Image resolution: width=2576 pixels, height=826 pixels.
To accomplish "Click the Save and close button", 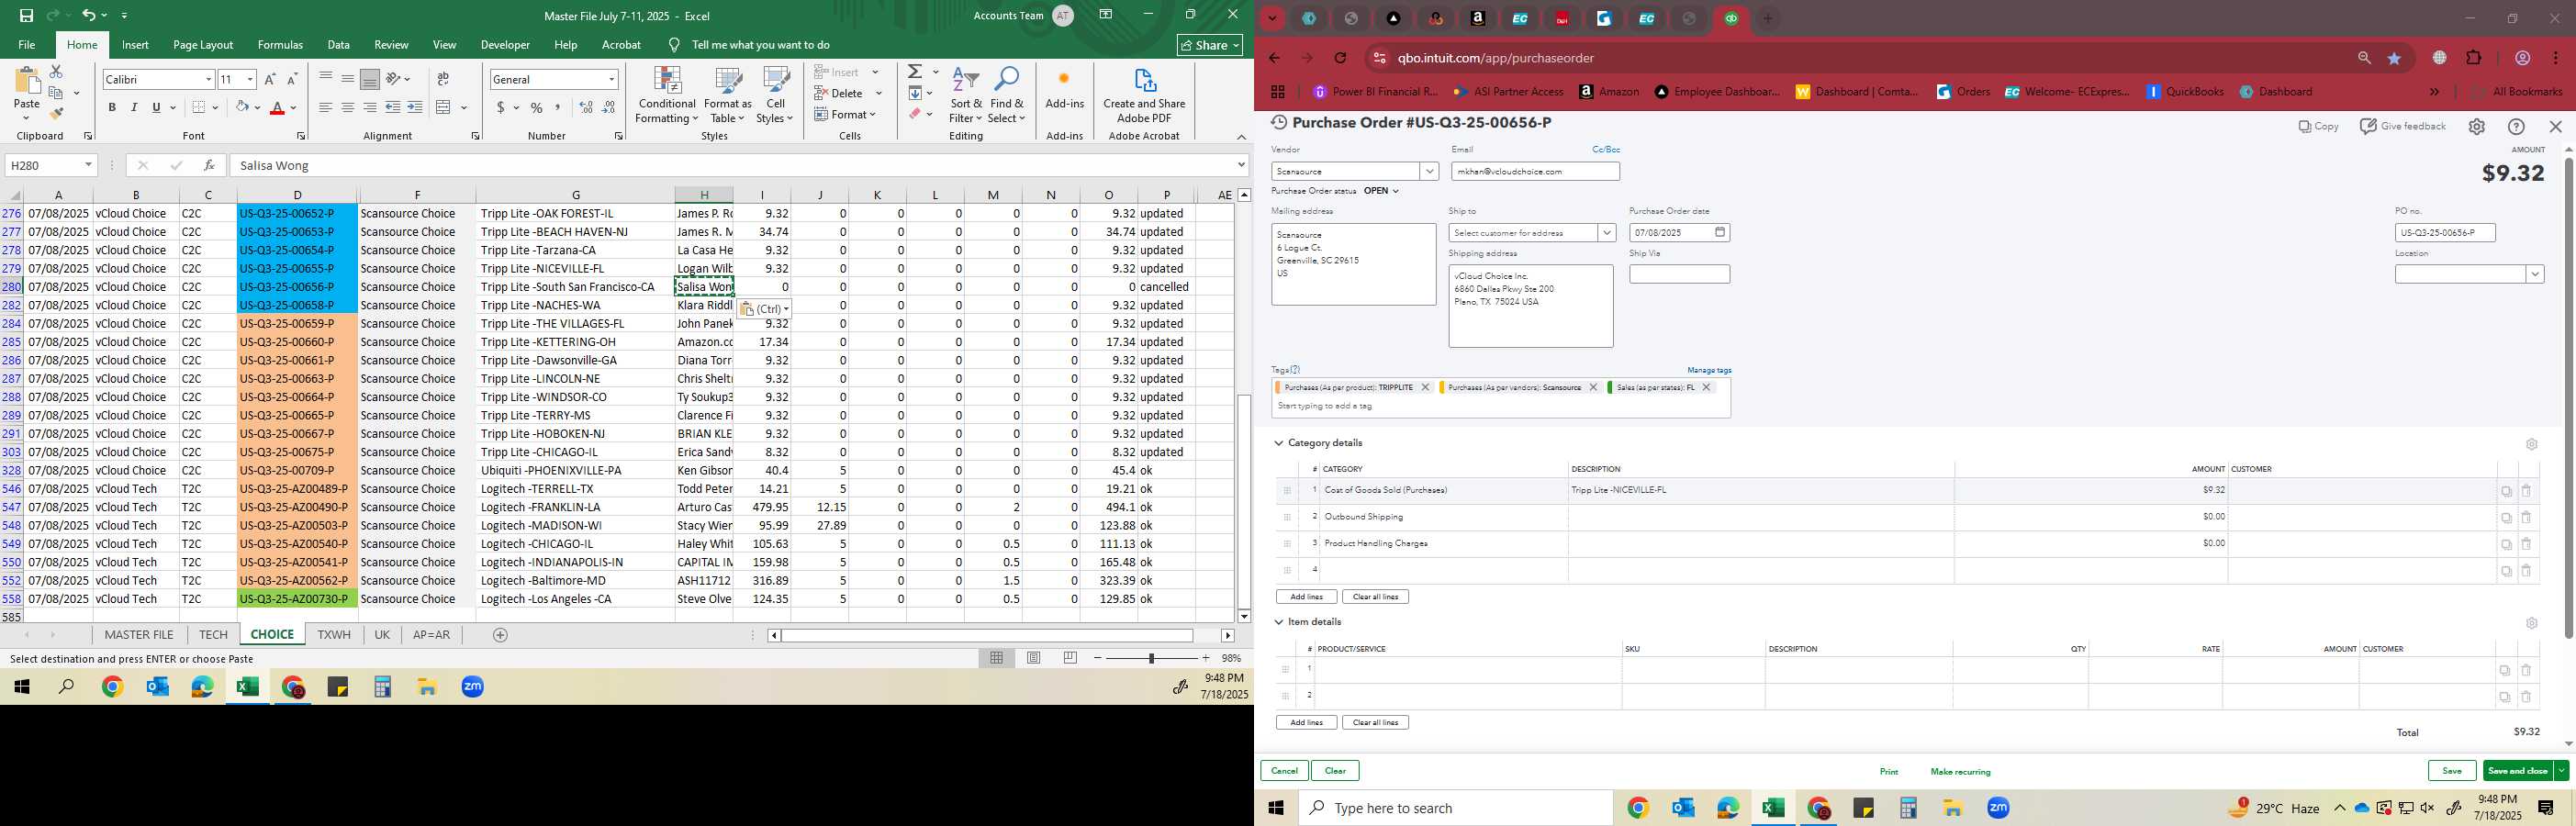I will click(2517, 771).
